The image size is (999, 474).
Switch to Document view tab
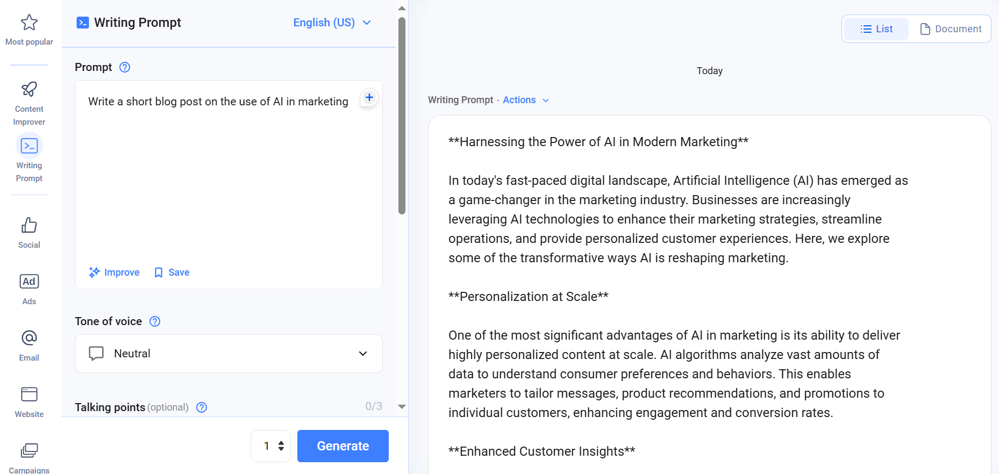click(x=951, y=29)
